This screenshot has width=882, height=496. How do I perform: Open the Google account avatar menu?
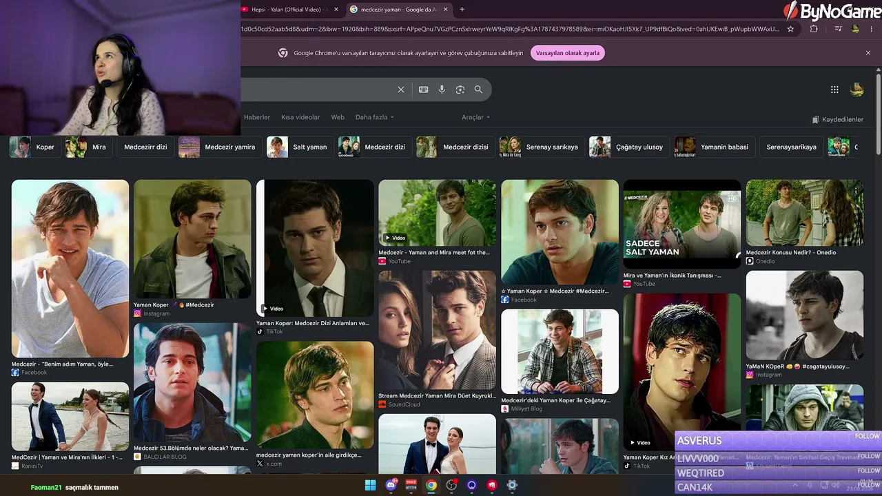click(x=857, y=90)
